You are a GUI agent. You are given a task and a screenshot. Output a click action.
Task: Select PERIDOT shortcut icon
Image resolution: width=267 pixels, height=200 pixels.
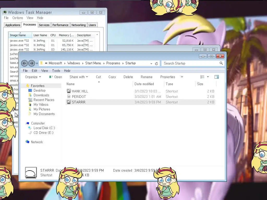point(69,96)
